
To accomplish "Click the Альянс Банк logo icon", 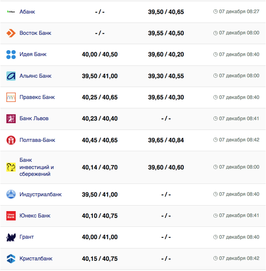I will pyautogui.click(x=11, y=76).
